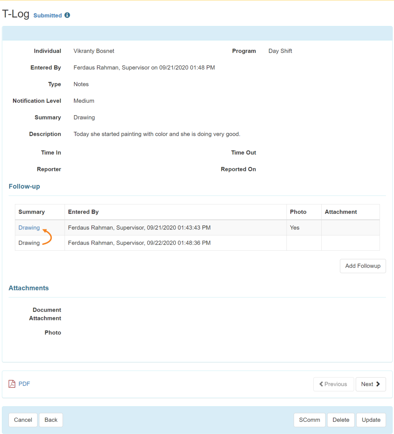Go Back using the bottom navigation
The image size is (394, 434).
pyautogui.click(x=51, y=420)
